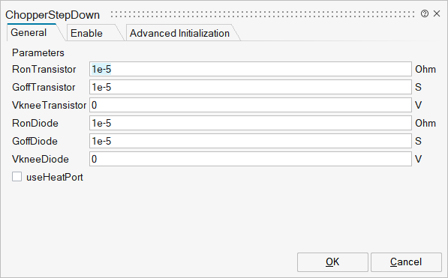
Task: Click the Parameters group heading
Action: coord(38,52)
